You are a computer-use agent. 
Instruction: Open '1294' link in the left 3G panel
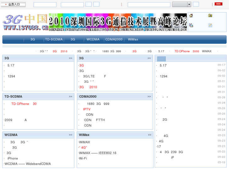11,76
